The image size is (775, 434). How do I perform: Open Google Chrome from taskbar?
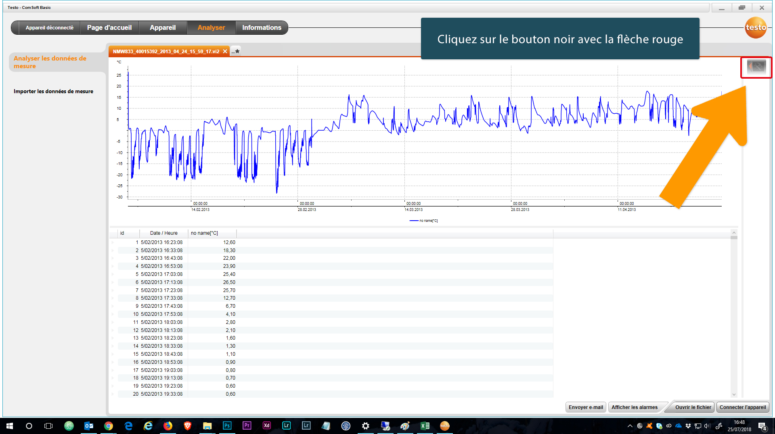109,426
